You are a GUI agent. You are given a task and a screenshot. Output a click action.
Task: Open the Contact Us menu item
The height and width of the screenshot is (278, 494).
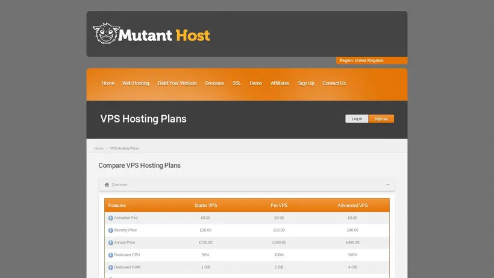tap(334, 83)
